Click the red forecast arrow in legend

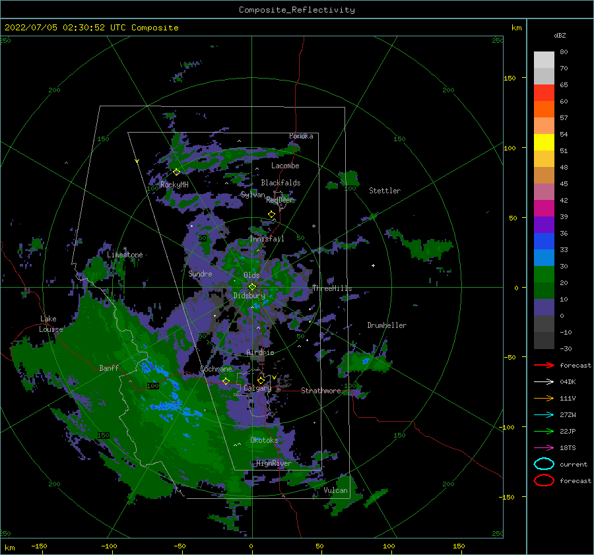click(x=544, y=365)
